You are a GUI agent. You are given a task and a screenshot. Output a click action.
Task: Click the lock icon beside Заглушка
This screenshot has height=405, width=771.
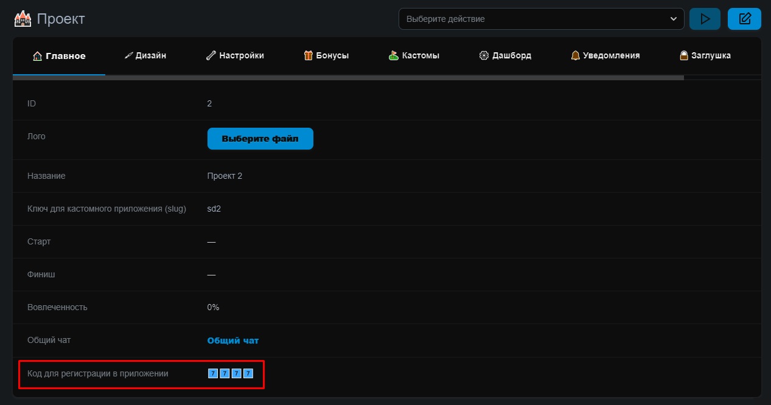click(684, 55)
